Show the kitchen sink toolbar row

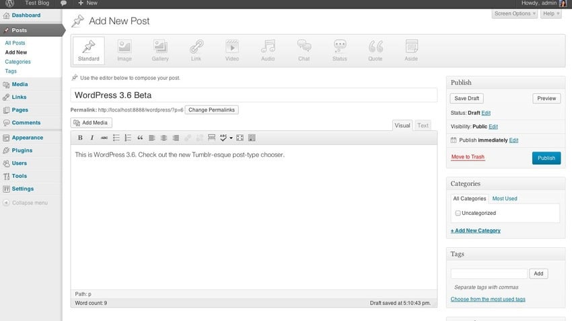click(252, 138)
